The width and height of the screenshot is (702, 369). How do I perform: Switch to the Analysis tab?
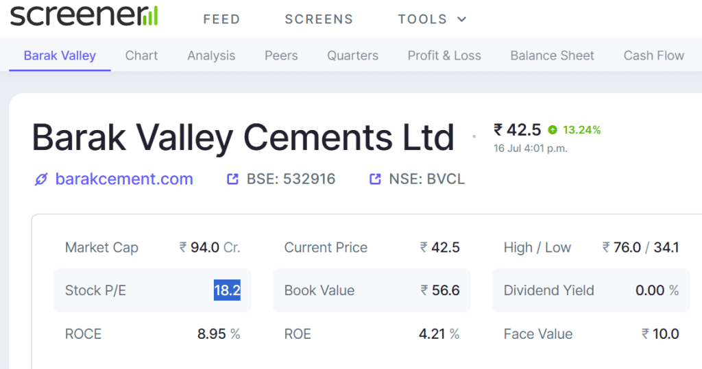[x=211, y=55]
